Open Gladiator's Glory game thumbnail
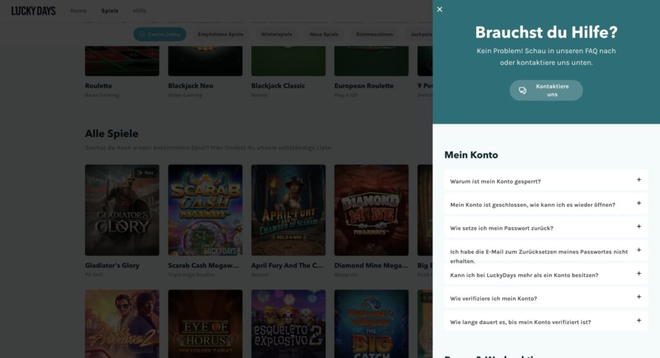Screen dimensions: 660x358 pyautogui.click(x=122, y=210)
